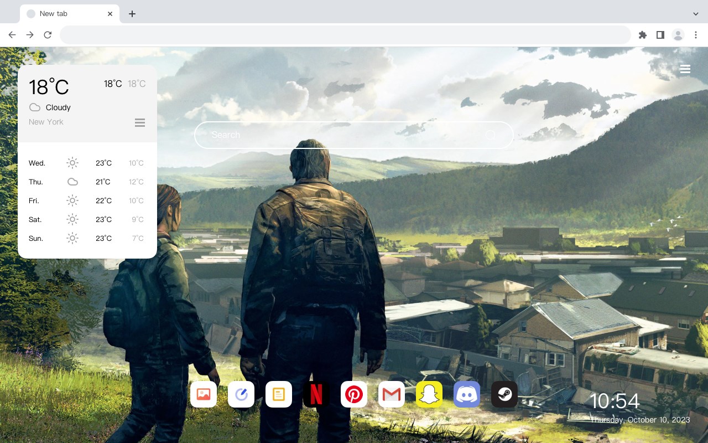Go forward using the forward arrow
This screenshot has height=443, width=708.
pyautogui.click(x=30, y=35)
